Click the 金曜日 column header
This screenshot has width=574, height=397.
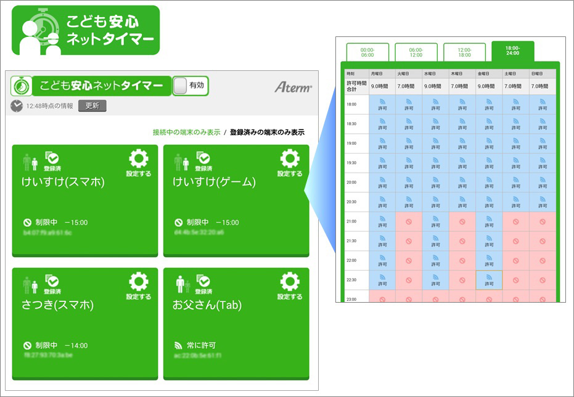[x=489, y=73]
